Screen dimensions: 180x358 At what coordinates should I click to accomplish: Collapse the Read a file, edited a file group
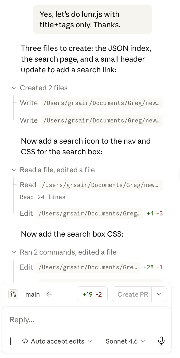point(14,170)
